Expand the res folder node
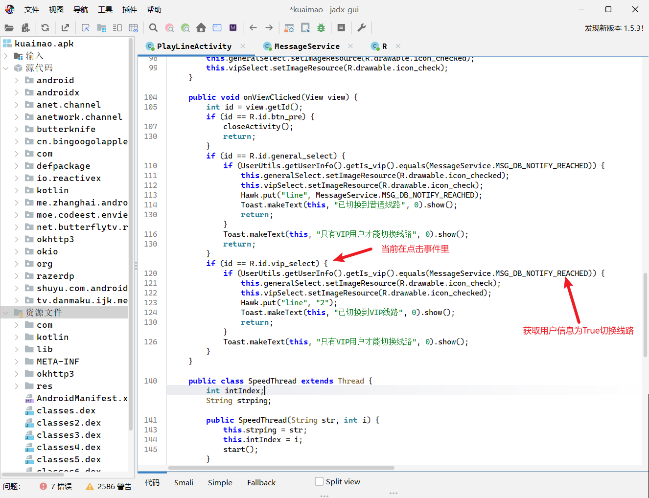Image resolution: width=649 pixels, height=498 pixels. [17, 386]
